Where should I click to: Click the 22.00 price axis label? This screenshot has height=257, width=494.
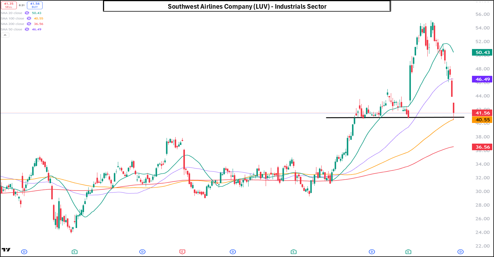482,246
